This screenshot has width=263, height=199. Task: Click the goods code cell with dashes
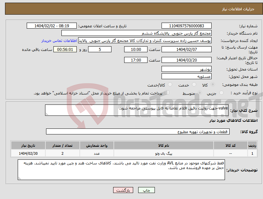(x=231, y=153)
